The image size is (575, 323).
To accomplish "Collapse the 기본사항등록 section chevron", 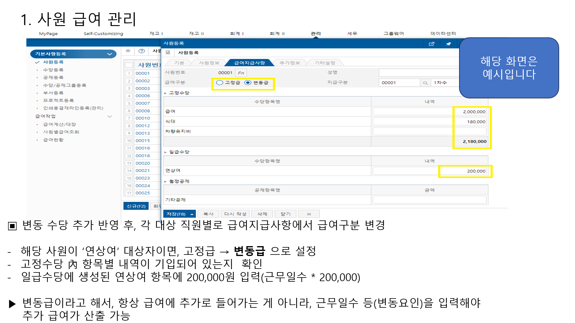I will pyautogui.click(x=110, y=54).
